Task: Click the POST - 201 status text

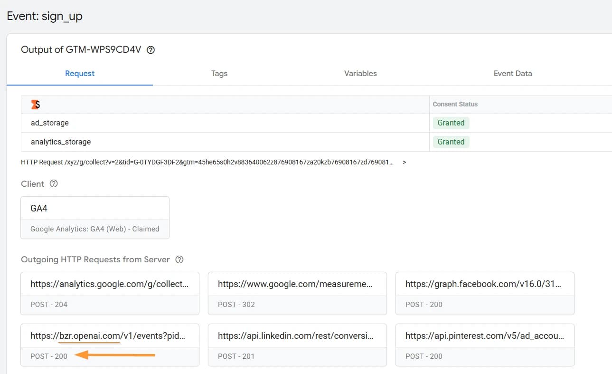Action: [x=236, y=356]
